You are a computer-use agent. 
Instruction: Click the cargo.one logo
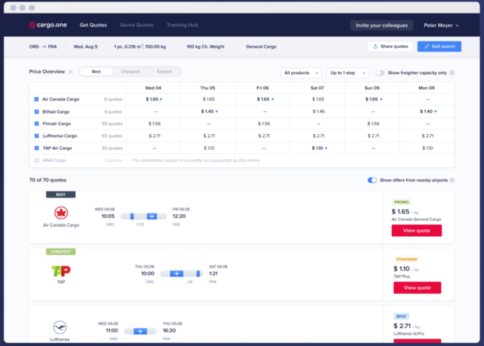(48, 25)
